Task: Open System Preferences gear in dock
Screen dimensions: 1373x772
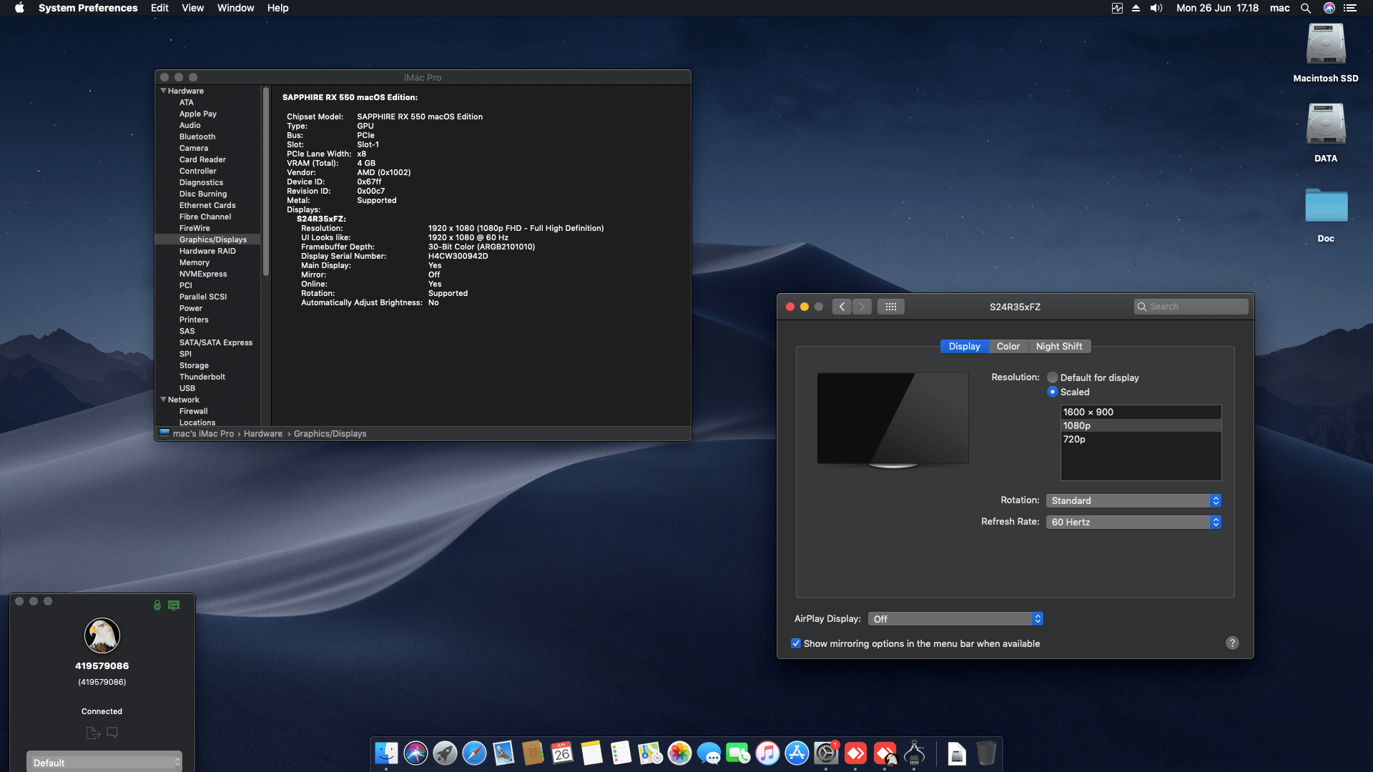Action: (826, 753)
